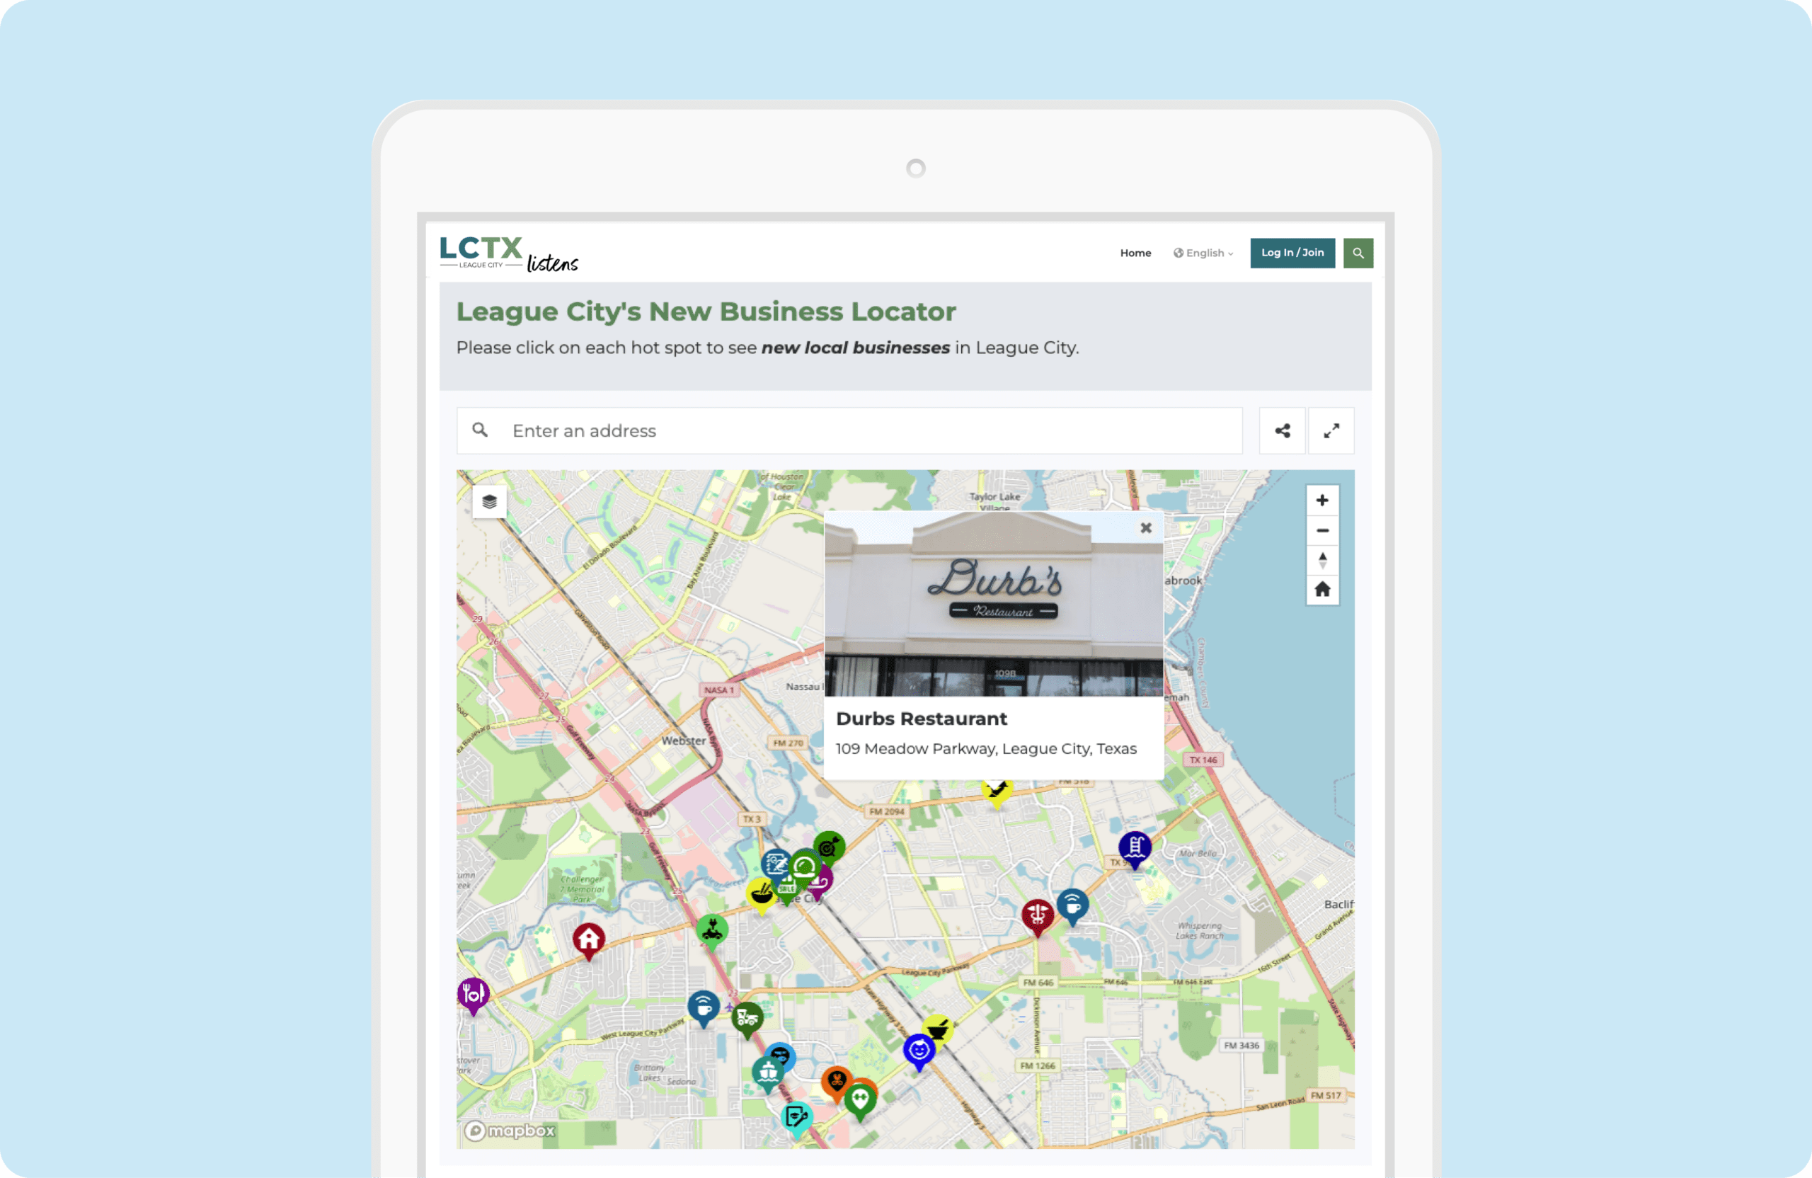The height and width of the screenshot is (1178, 1812).
Task: Expand the search icon in the header
Action: coord(1358,253)
